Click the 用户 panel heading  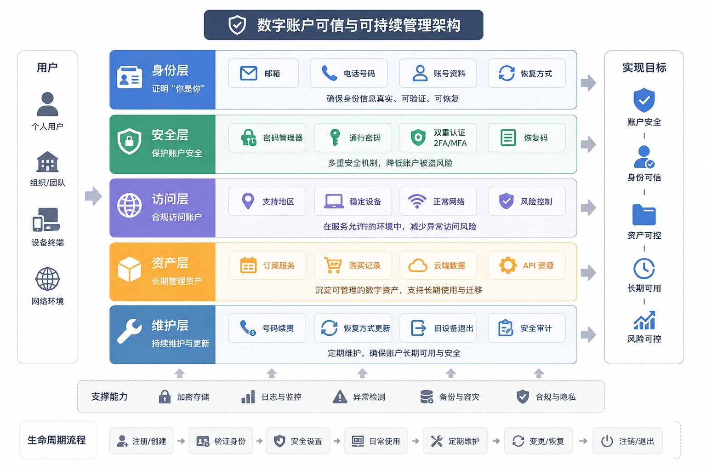point(47,68)
